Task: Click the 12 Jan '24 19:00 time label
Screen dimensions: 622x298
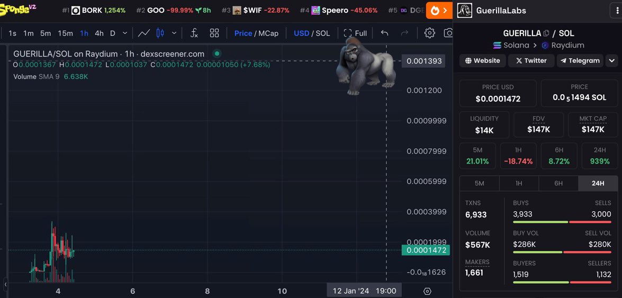Action: click(x=364, y=291)
